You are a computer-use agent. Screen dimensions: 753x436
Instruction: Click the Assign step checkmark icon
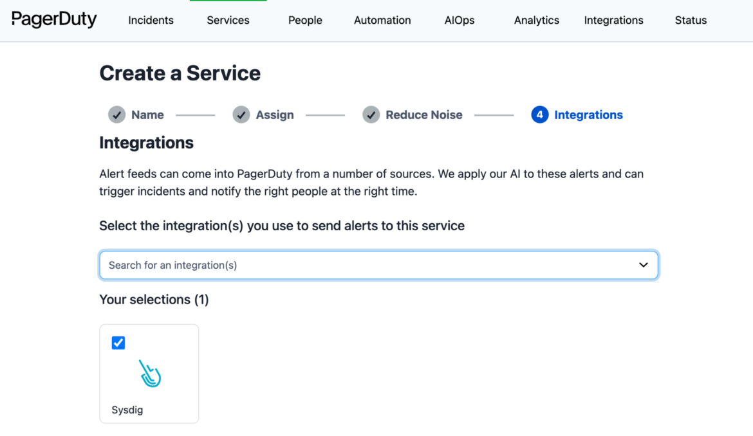[241, 114]
